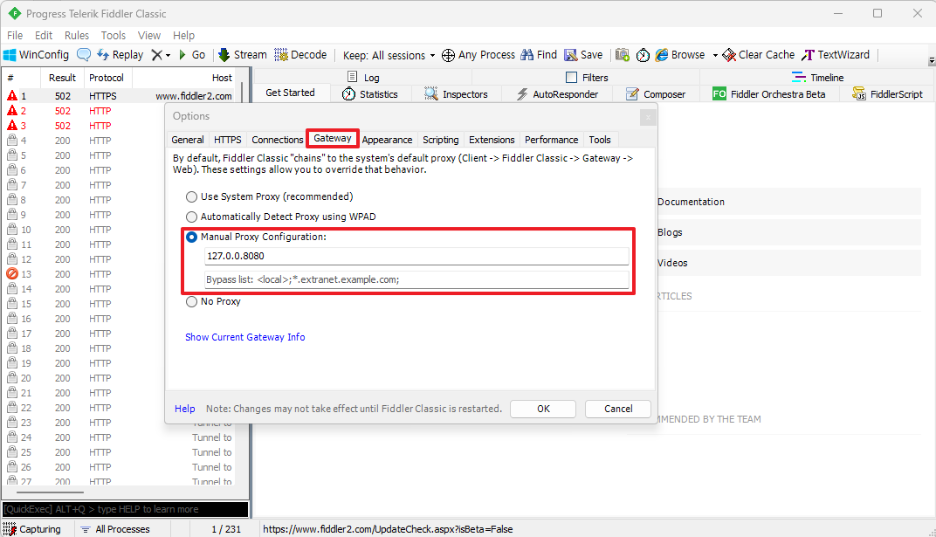The image size is (936, 537).
Task: Click All Processes filter in status bar
Action: (x=115, y=529)
